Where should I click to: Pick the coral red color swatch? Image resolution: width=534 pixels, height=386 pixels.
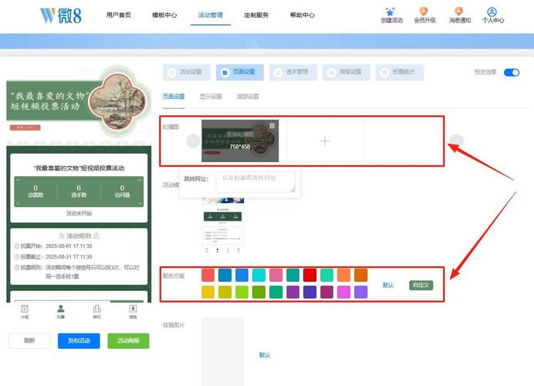click(x=208, y=275)
